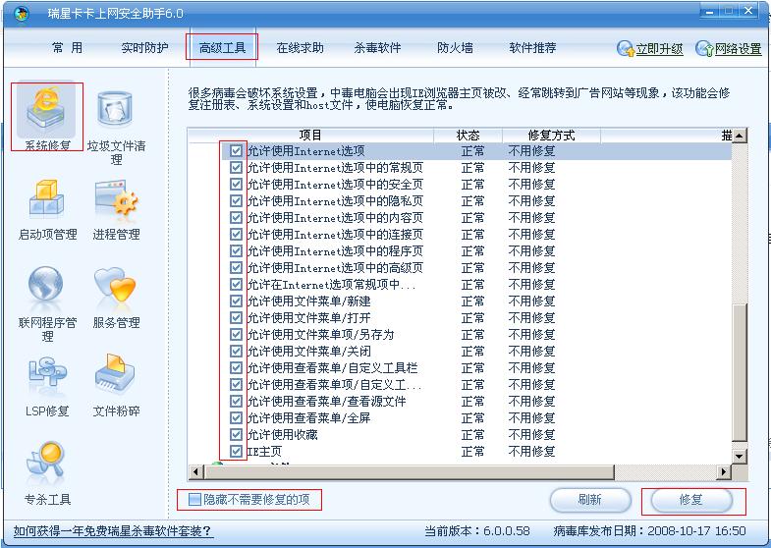Open the 垃圾文件清理 trash icon
Image resolution: width=771 pixels, height=548 pixels.
pyautogui.click(x=115, y=108)
